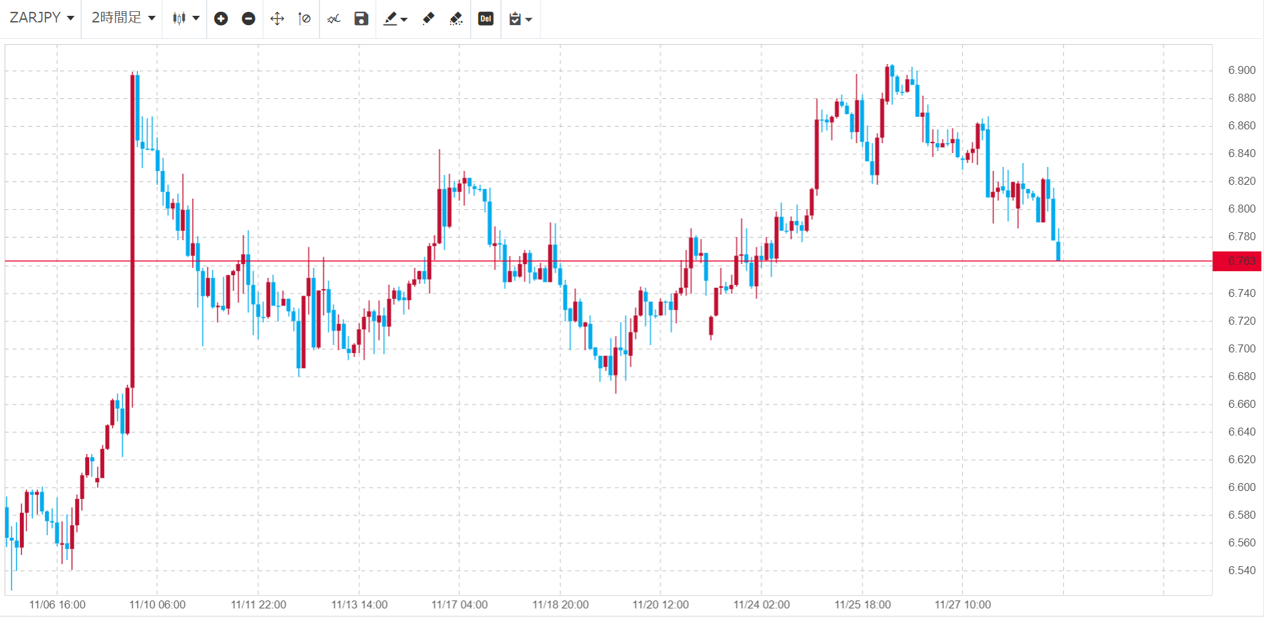Click the 11/18 20:00 time axis label
The width and height of the screenshot is (1264, 617).
click(x=560, y=604)
